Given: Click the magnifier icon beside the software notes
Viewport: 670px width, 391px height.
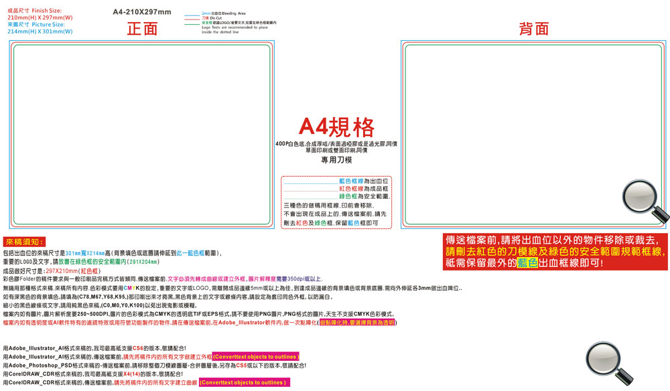Looking at the screenshot, I should (x=609, y=364).
